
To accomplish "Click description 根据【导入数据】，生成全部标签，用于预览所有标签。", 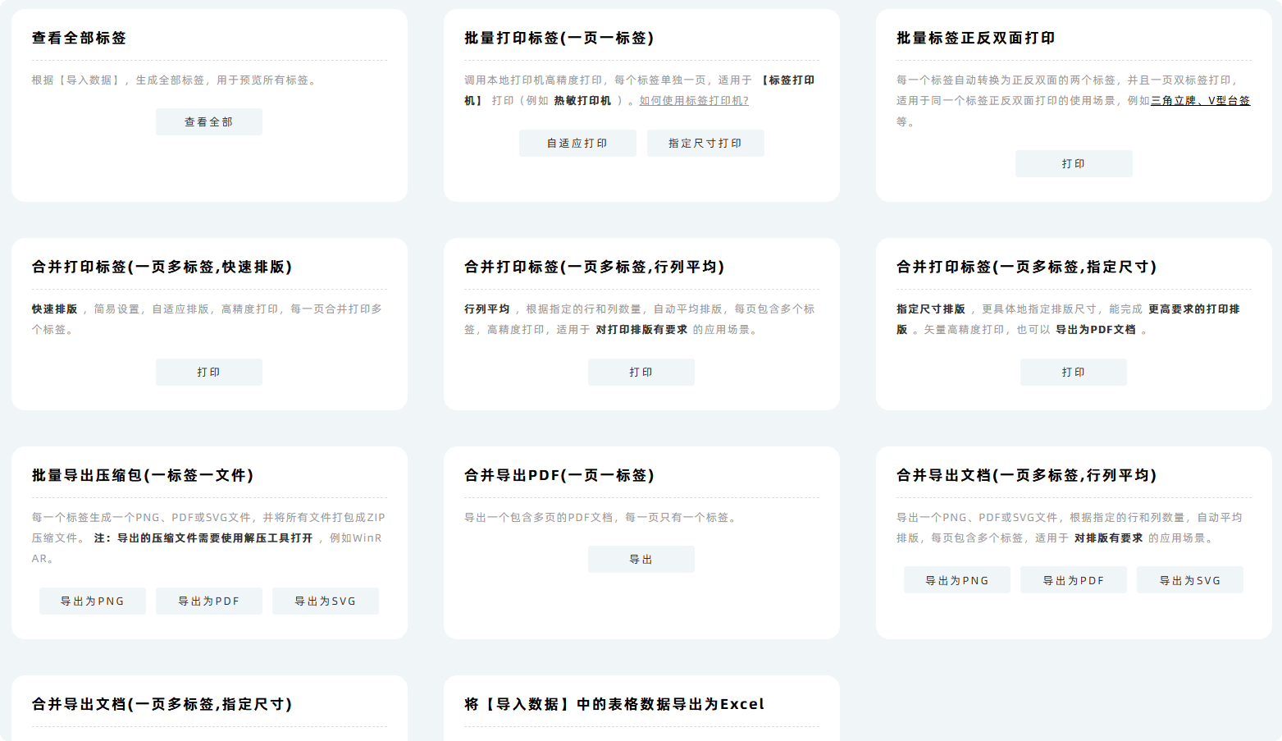I will coord(176,80).
